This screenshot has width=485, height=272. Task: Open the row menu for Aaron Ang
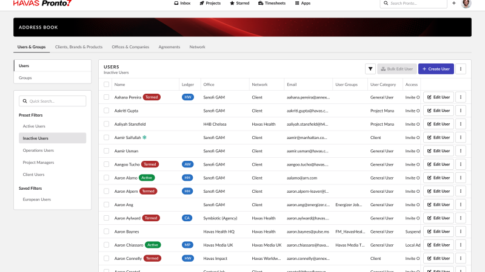tap(461, 205)
